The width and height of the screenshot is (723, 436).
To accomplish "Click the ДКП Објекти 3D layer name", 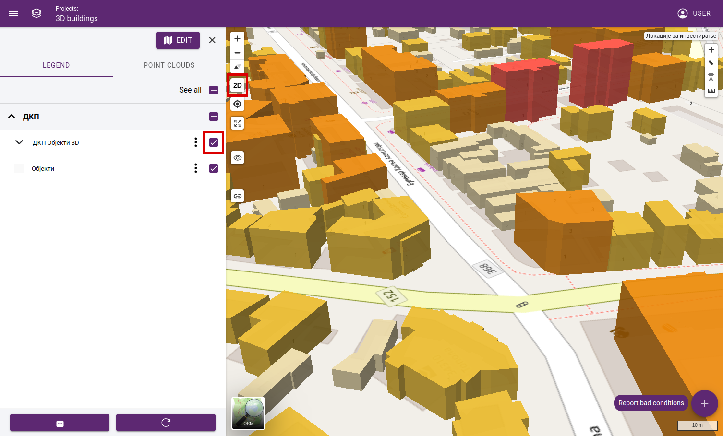I will [x=56, y=142].
